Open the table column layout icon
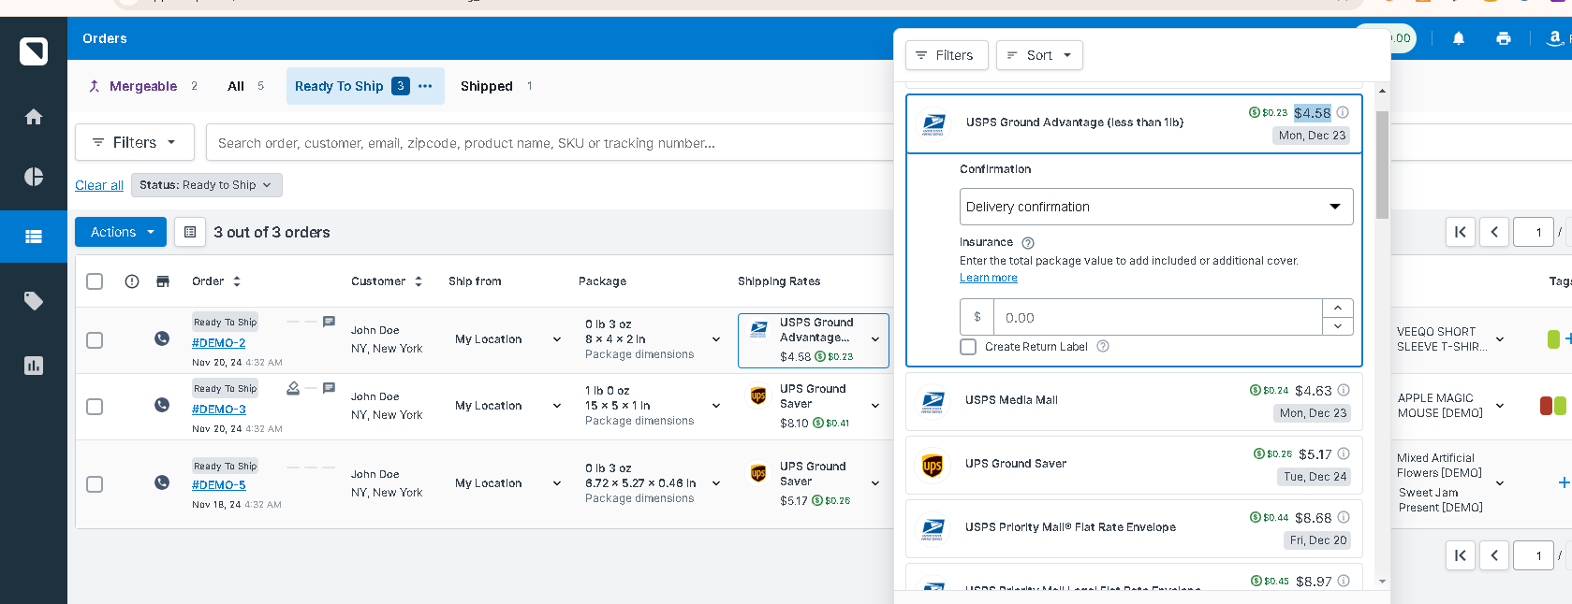Image resolution: width=1572 pixels, height=604 pixels. point(190,232)
